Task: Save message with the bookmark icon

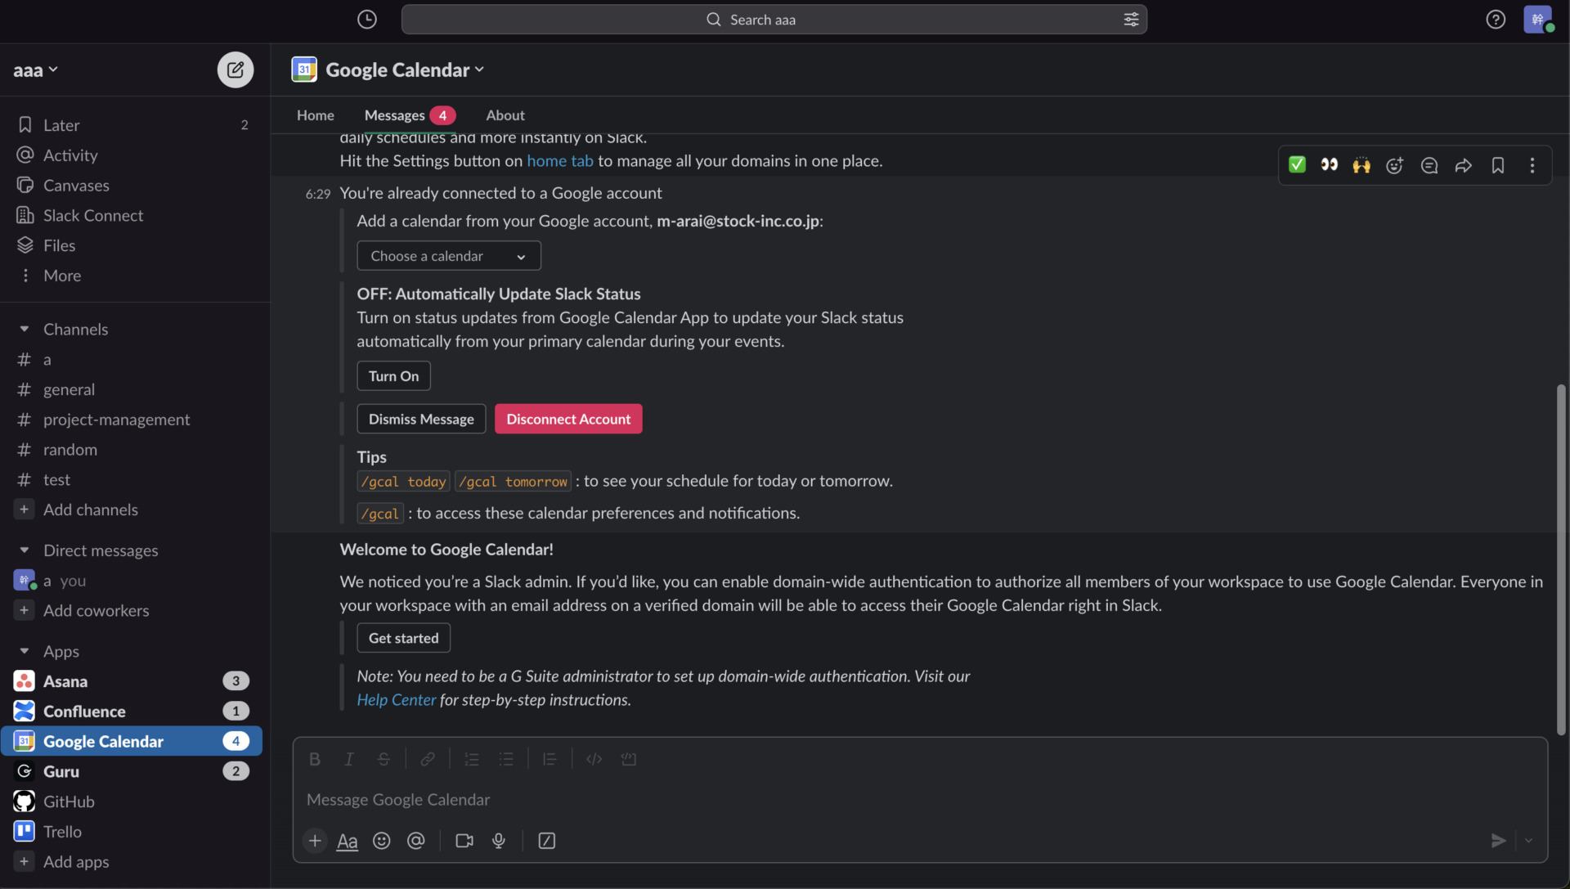Action: (1497, 165)
